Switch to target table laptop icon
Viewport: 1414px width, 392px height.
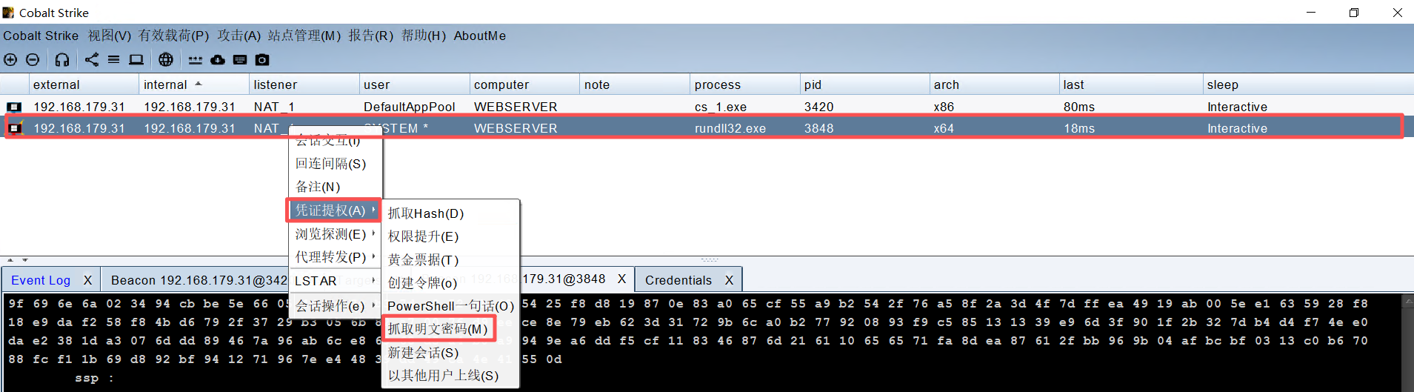136,60
